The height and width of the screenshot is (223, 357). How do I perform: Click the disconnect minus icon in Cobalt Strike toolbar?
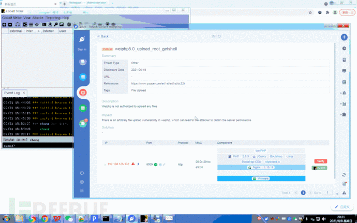tap(10, 25)
